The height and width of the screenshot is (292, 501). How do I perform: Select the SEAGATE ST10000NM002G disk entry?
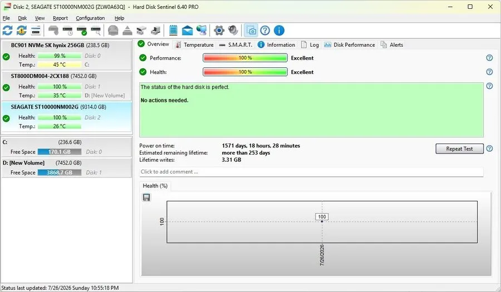coord(66,117)
